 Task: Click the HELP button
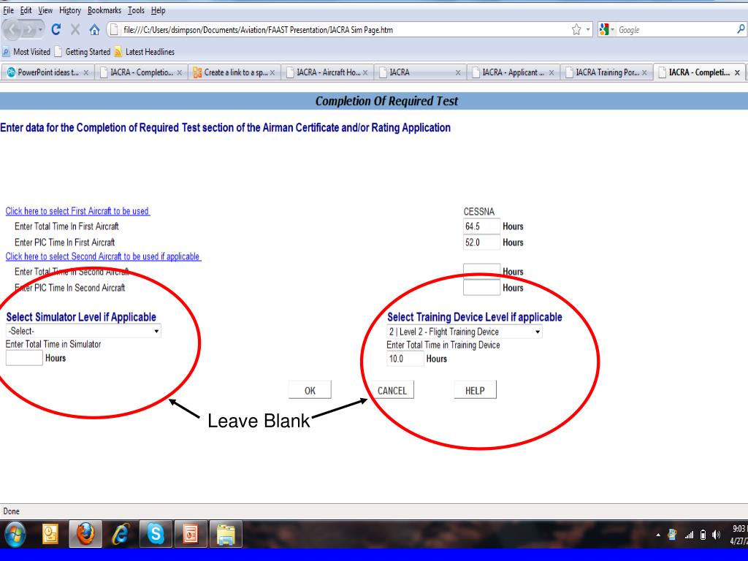475,390
